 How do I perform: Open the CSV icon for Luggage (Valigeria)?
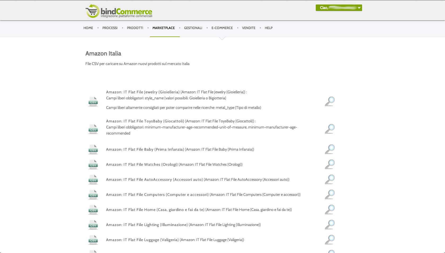[93, 240]
